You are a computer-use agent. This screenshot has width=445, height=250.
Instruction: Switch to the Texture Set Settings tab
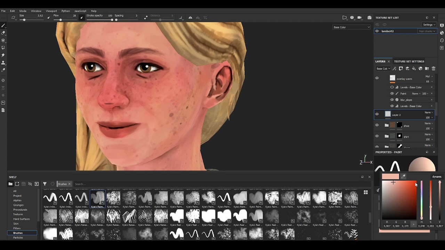(409, 61)
